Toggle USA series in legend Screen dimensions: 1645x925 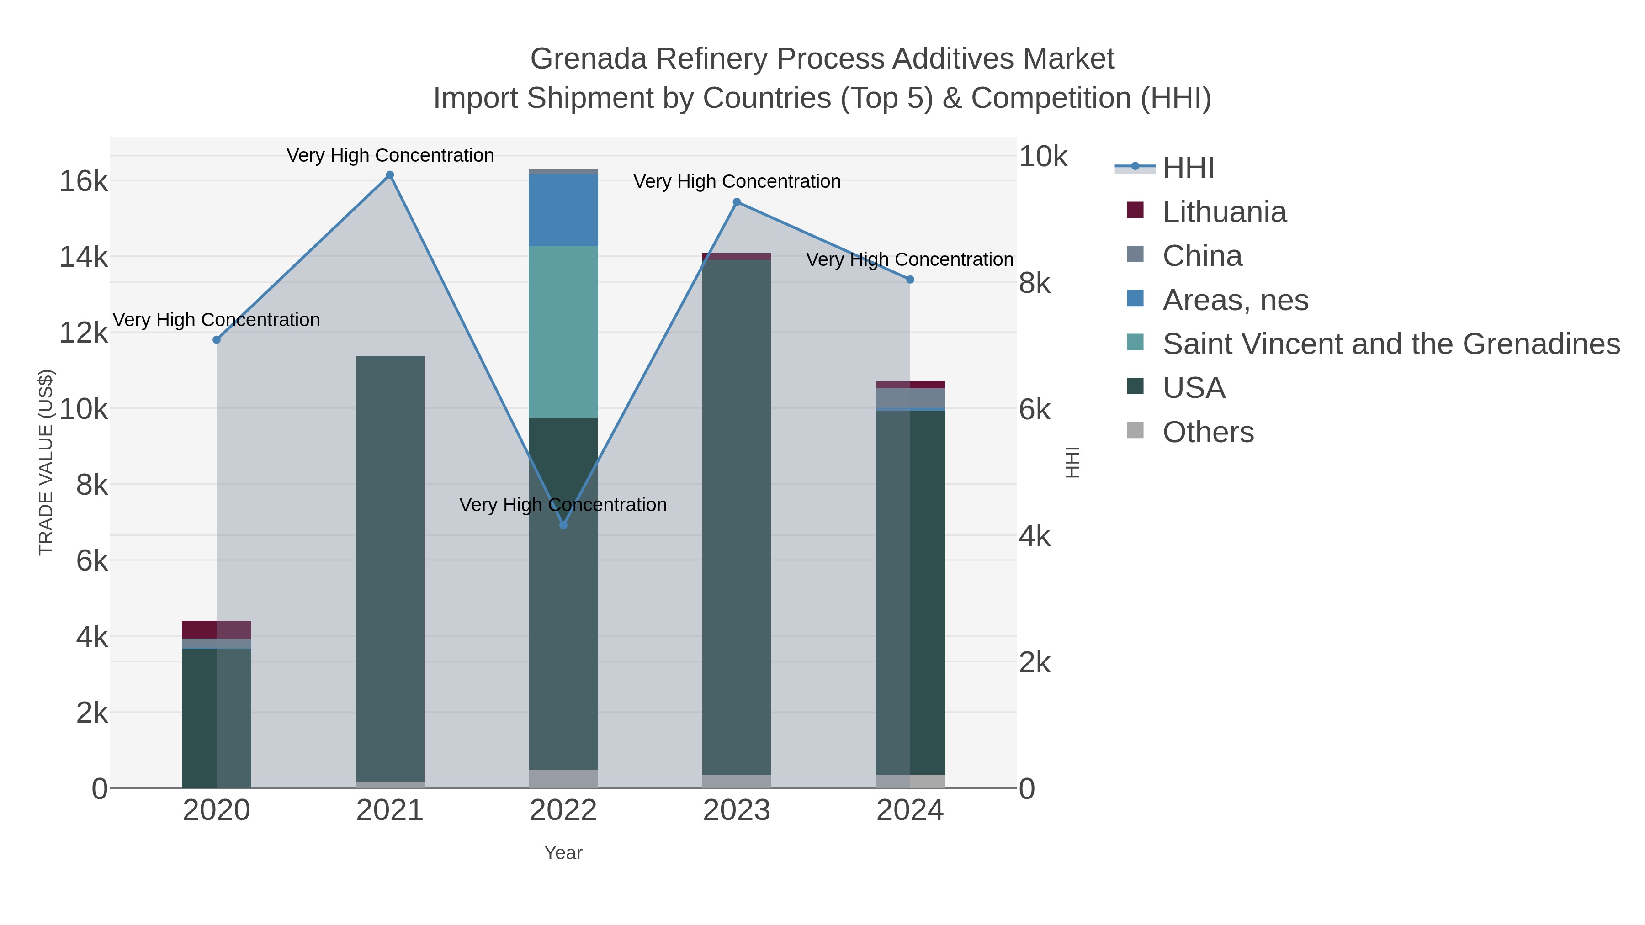[1176, 387]
